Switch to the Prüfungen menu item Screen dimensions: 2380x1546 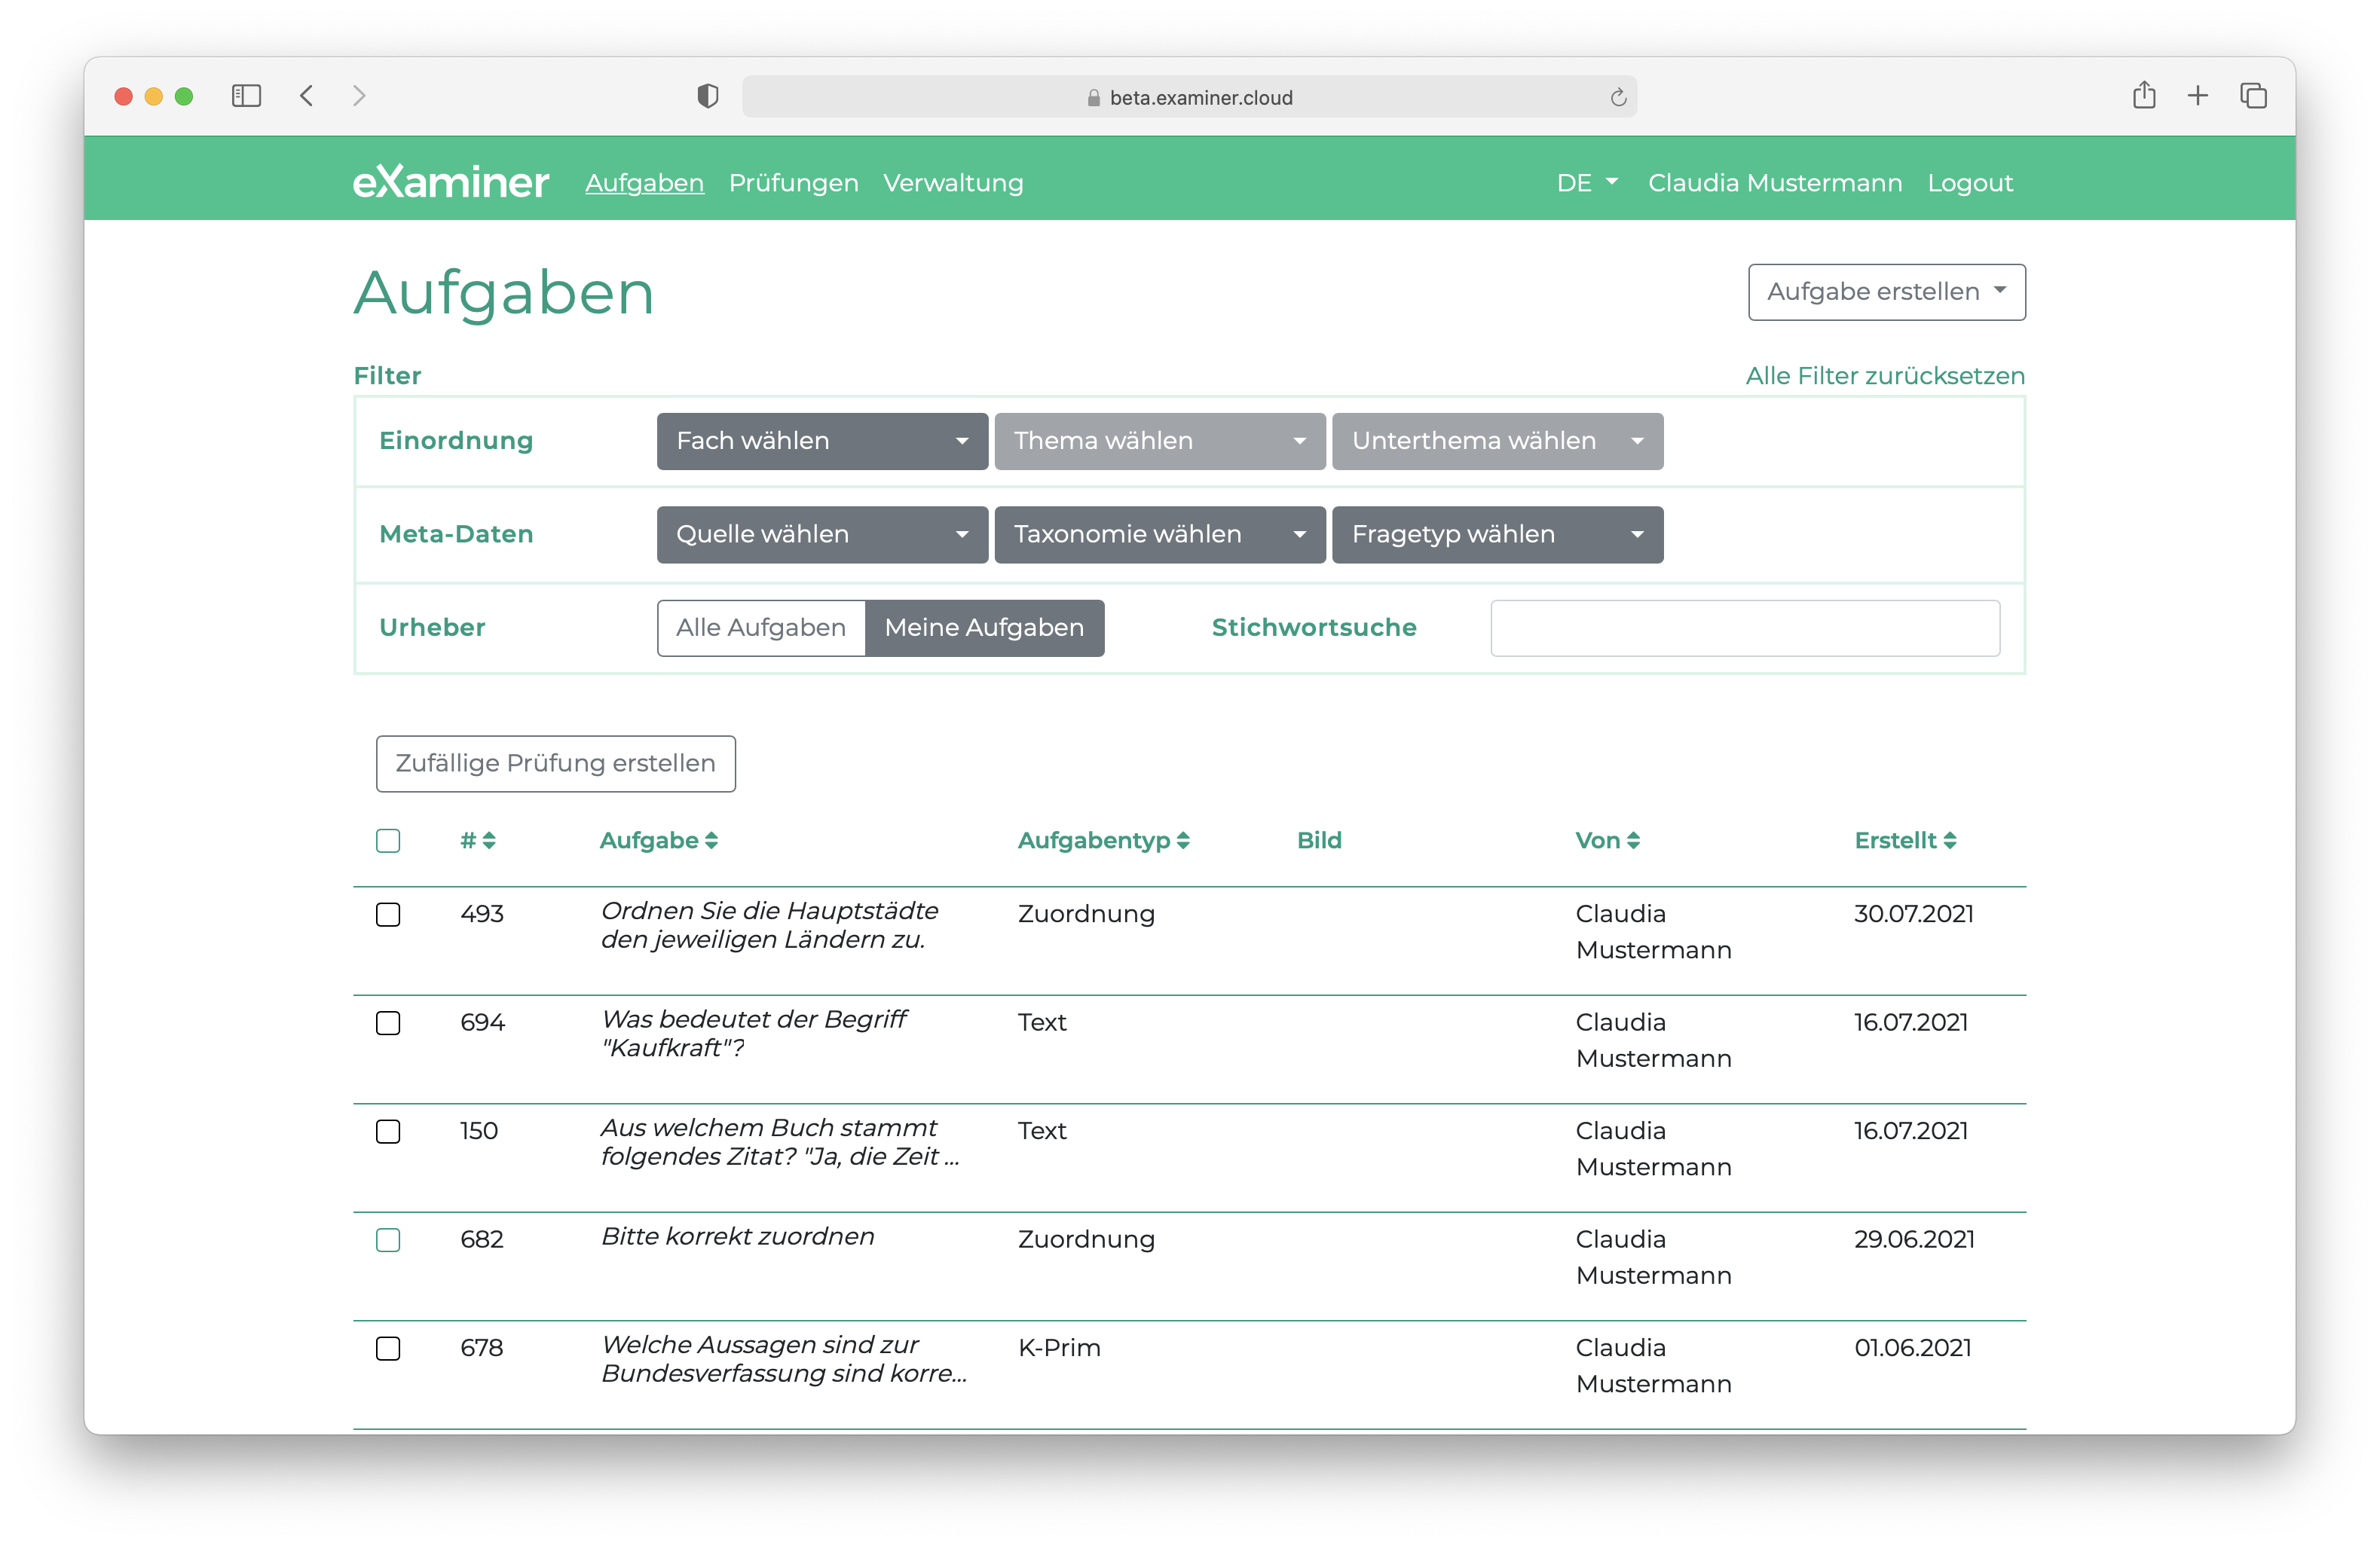(x=793, y=183)
